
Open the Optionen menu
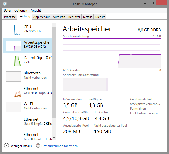(x=21, y=11)
